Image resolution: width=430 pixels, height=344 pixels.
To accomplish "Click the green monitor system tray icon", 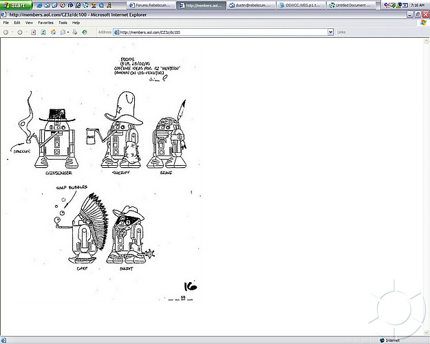I will (x=393, y=6).
